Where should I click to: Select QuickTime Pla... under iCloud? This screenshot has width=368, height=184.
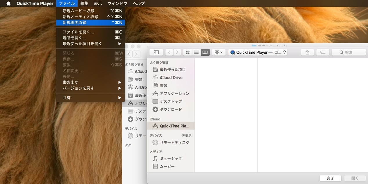click(171, 126)
